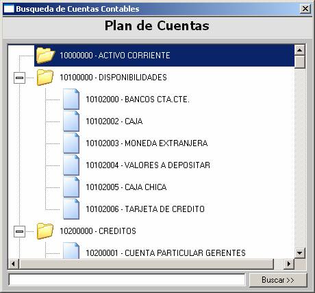315x293 pixels.
Task: Click the document icon beside VALORES A DEPOSITAR
Action: 71,165
